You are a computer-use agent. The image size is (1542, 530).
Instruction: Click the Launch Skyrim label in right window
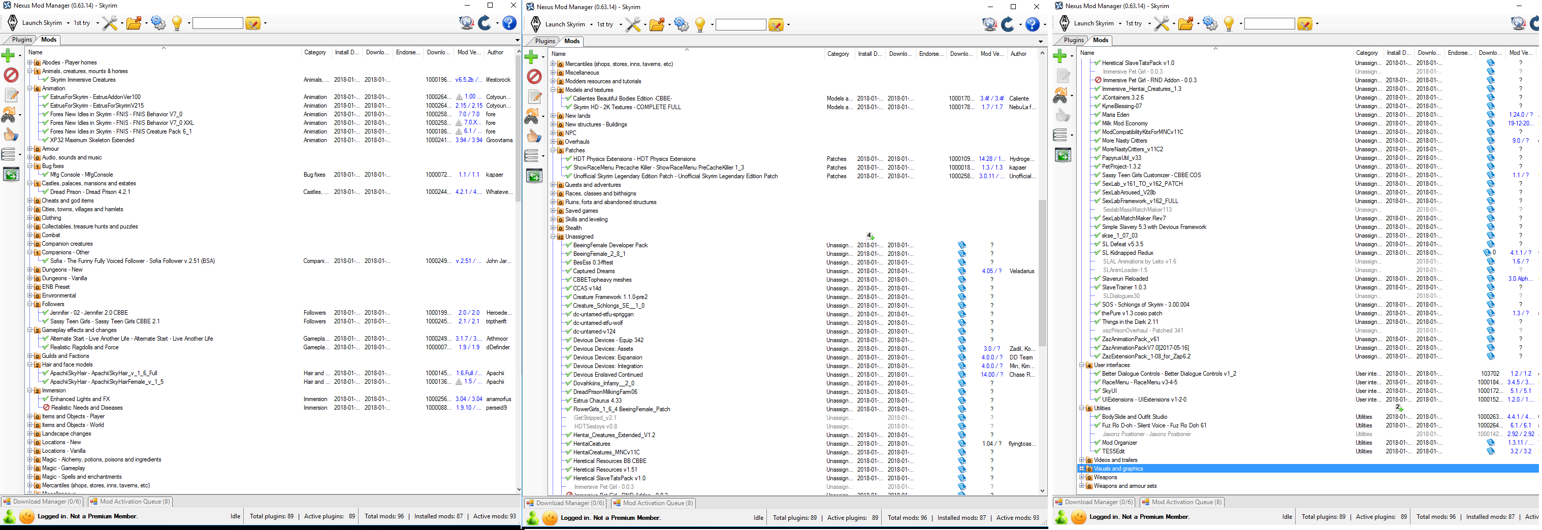point(1093,23)
